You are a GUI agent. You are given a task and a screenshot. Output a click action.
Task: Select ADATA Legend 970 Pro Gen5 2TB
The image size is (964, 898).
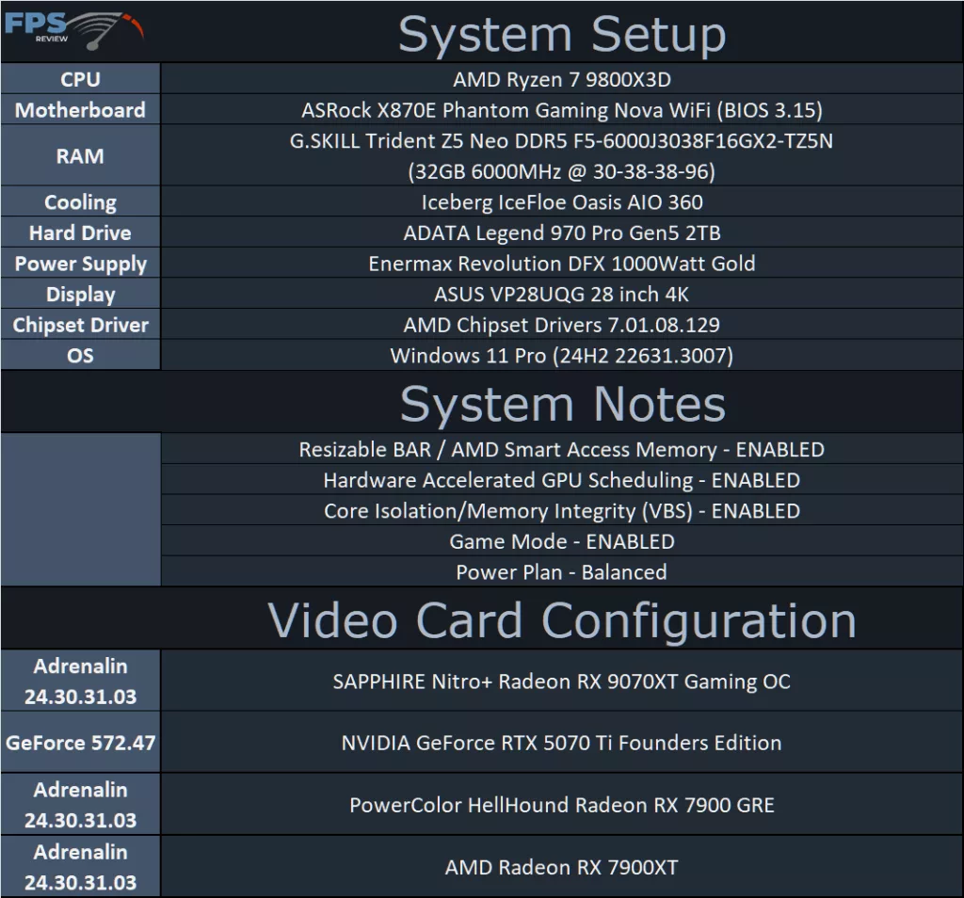pyautogui.click(x=562, y=233)
